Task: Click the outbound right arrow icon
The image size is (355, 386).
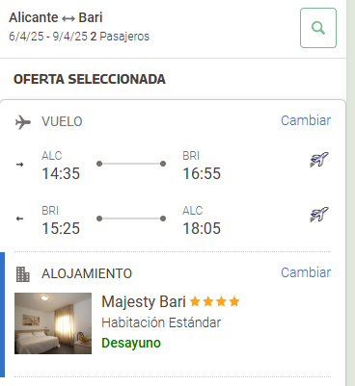Action: pos(20,165)
